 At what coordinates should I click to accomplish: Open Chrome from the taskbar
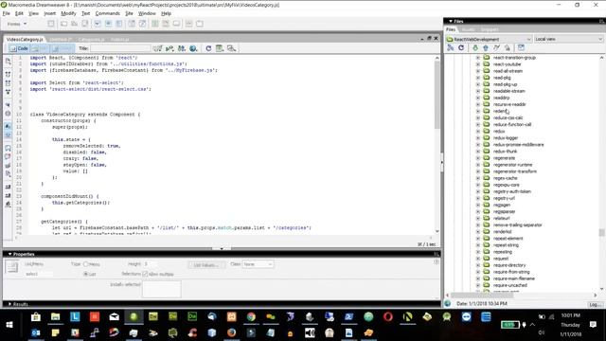click(251, 317)
